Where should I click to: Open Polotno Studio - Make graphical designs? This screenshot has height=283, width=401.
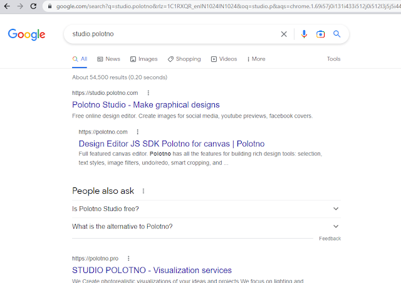tap(146, 105)
